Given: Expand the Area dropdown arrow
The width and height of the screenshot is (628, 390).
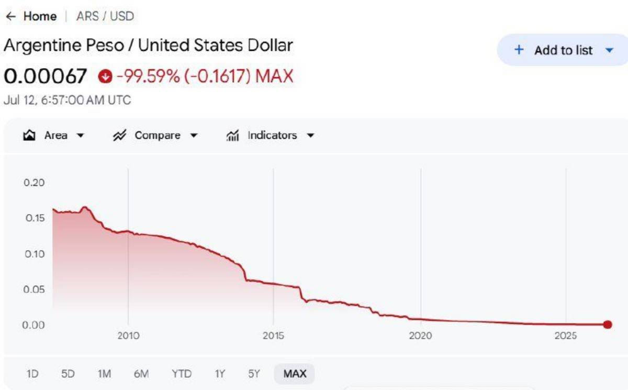Looking at the screenshot, I should coord(80,136).
